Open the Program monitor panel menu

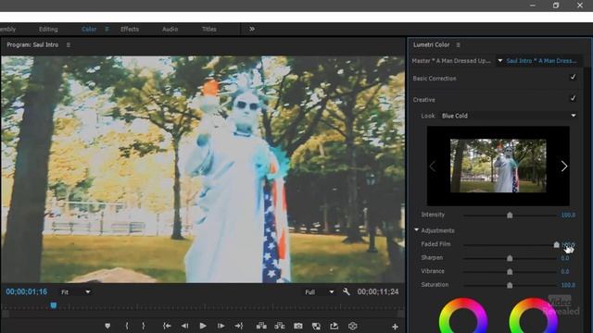69,44
